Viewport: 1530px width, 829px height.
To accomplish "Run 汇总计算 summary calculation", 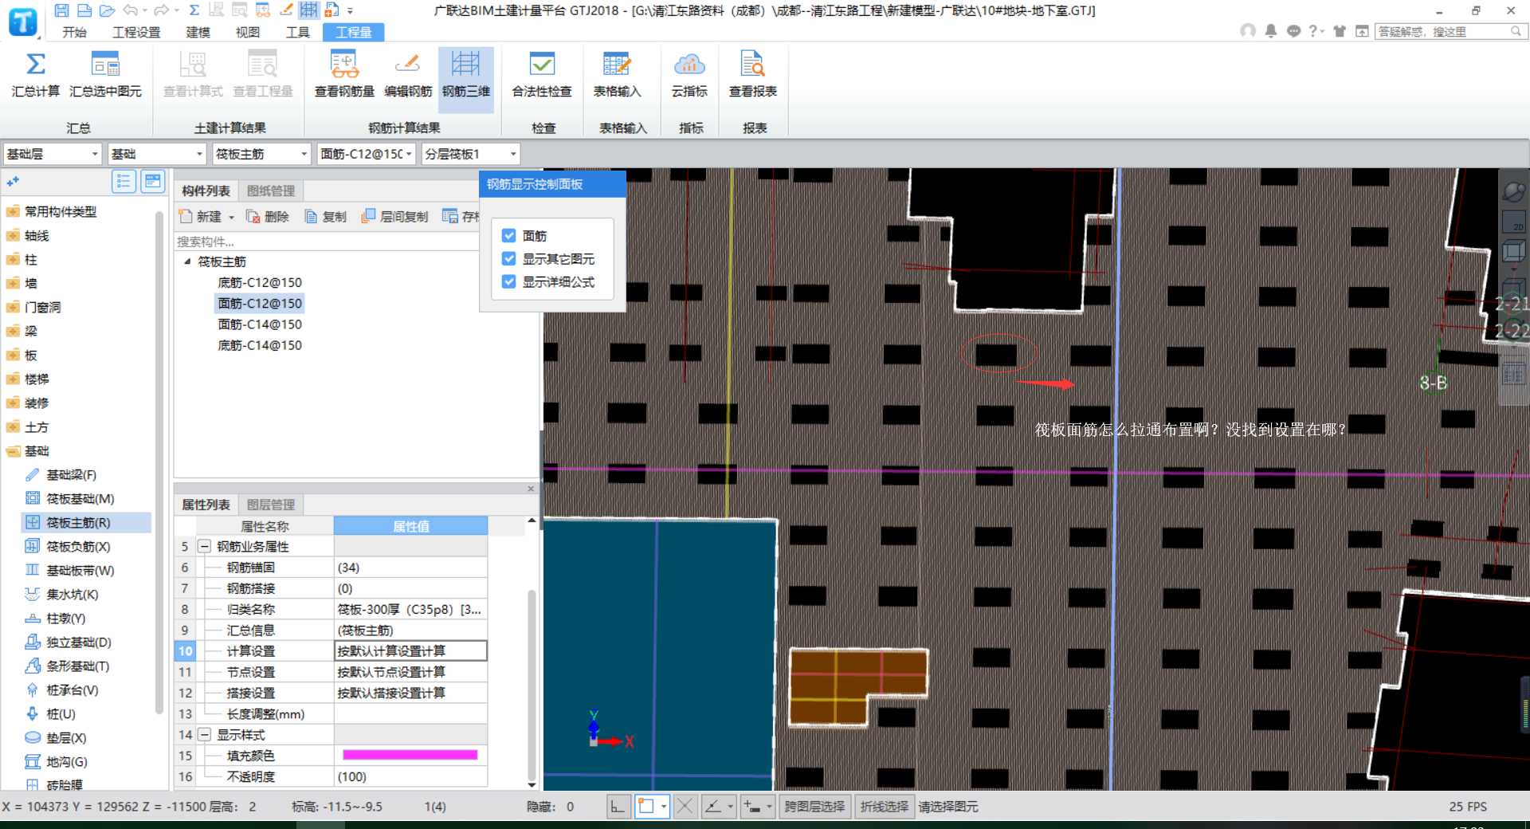I will 36,75.
